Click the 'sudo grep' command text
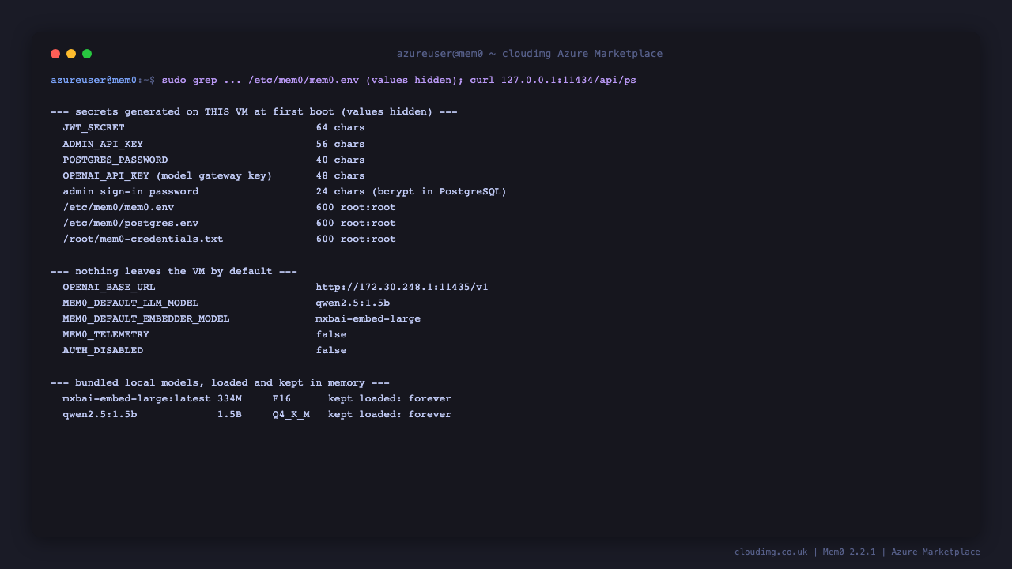This screenshot has width=1012, height=569. click(190, 80)
